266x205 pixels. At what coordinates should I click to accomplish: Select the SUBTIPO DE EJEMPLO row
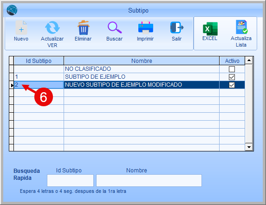click(x=129, y=77)
